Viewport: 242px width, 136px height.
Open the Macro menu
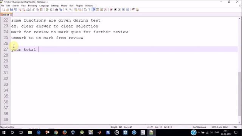64,6
